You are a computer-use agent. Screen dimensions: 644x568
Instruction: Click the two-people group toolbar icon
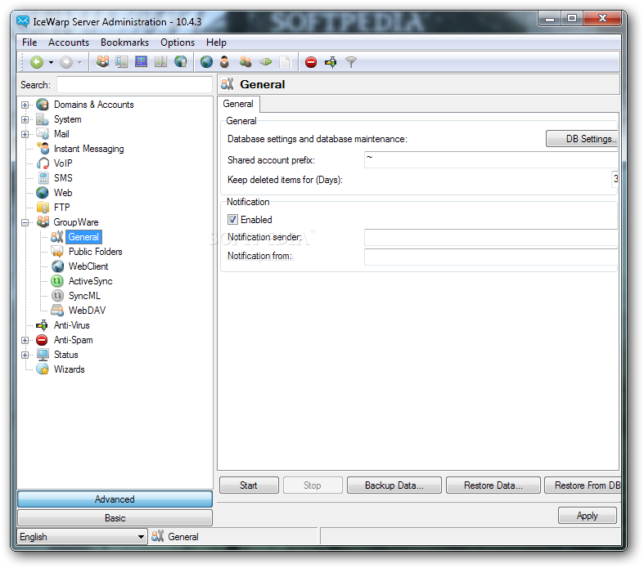tap(245, 62)
